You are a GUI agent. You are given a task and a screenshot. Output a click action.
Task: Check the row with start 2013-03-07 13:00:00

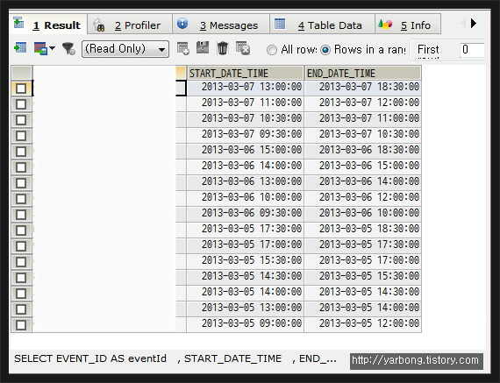point(21,89)
